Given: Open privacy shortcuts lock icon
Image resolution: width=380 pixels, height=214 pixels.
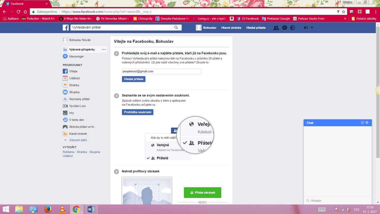Looking at the screenshot, I should [306, 28].
